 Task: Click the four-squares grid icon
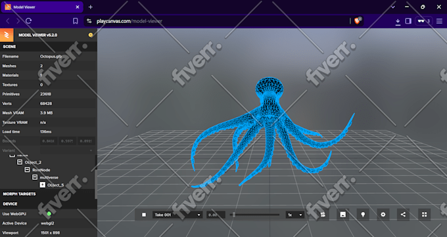point(424,215)
